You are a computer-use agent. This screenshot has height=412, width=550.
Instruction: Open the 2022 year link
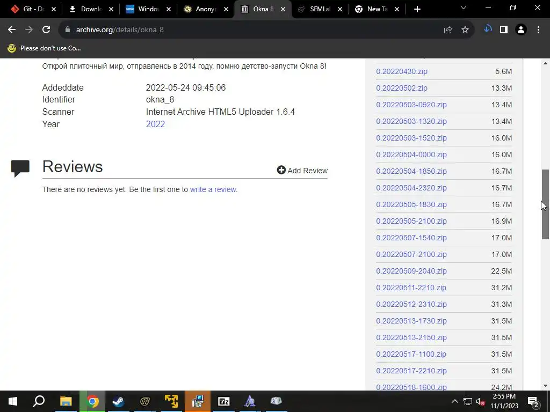coord(155,124)
